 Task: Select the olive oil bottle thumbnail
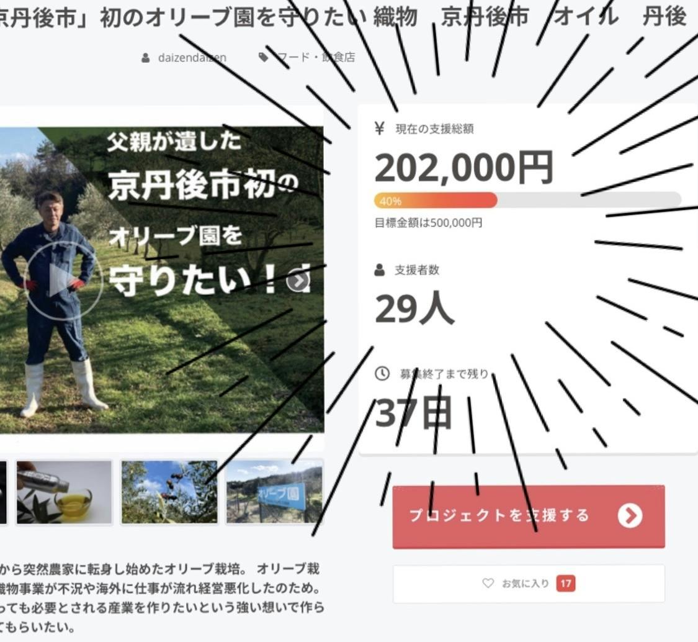64,492
